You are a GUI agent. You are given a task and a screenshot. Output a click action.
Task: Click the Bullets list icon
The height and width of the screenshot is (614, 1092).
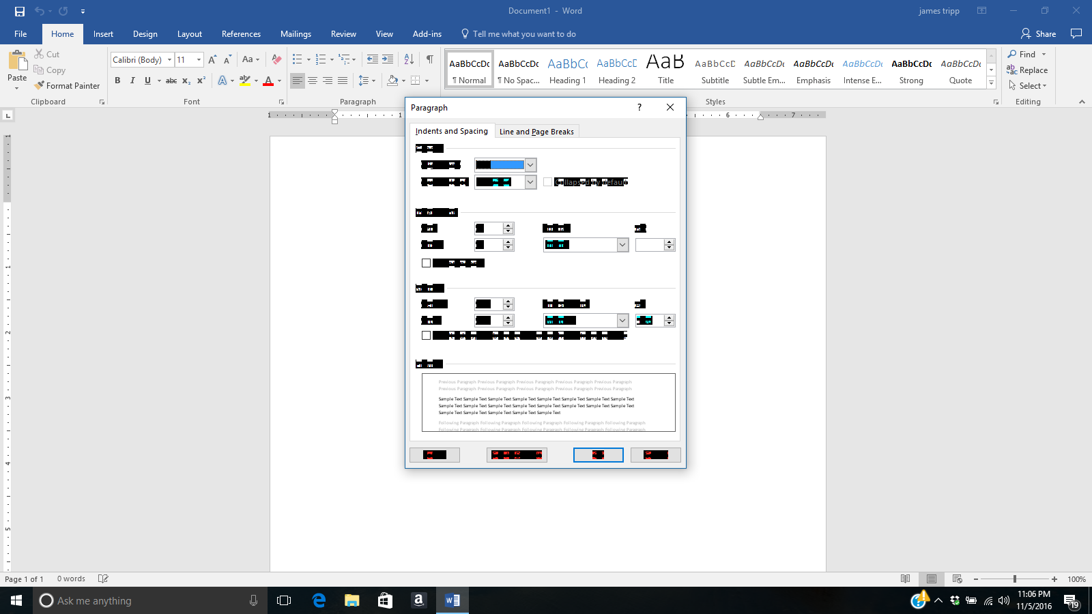point(297,59)
